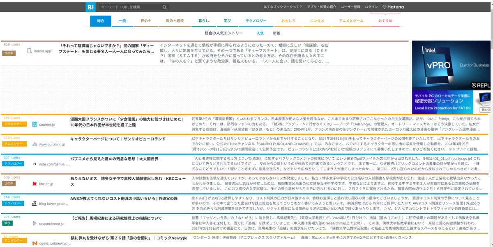Select the 暮らし category tab
The height and width of the screenshot is (247, 493).
(204, 21)
